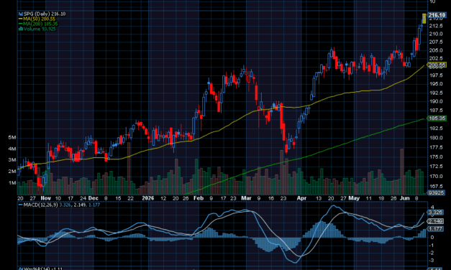The width and height of the screenshot is (451, 270).
Task: Click the 182.5 price axis label
Action: click(436, 129)
